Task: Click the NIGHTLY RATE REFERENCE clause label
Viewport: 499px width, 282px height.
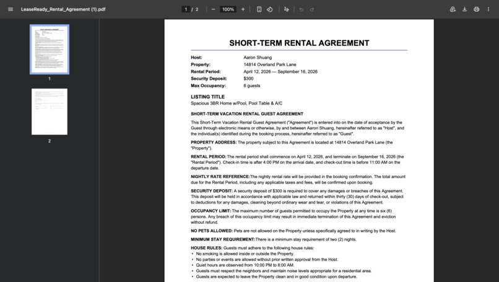Action: 220,177
